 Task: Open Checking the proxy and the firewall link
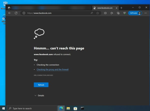(52, 70)
